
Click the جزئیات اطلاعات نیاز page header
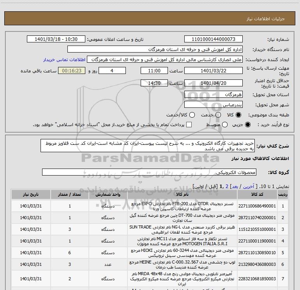click(266, 19)
